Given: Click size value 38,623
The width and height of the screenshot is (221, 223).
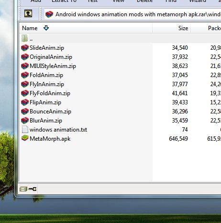Looking at the screenshot, I should 180,66.
